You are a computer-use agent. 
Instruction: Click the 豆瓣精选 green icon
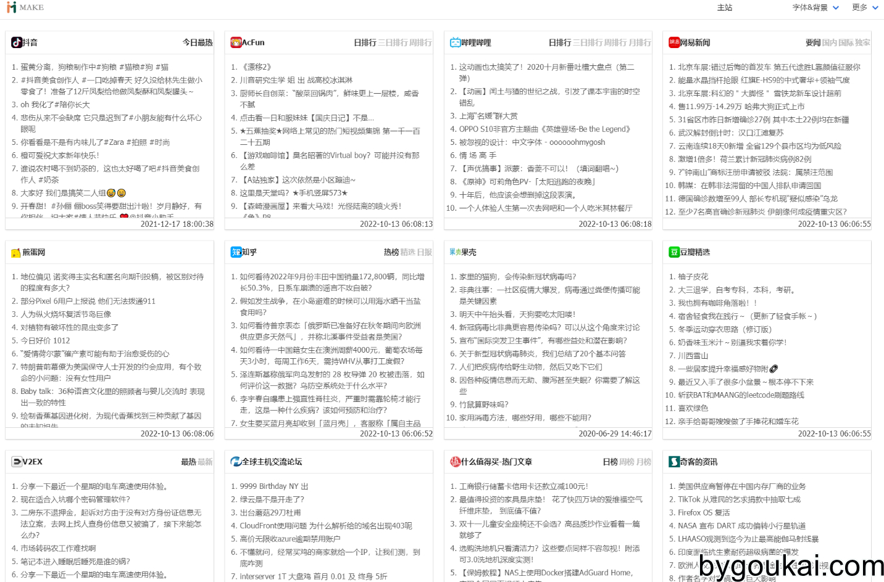(674, 252)
